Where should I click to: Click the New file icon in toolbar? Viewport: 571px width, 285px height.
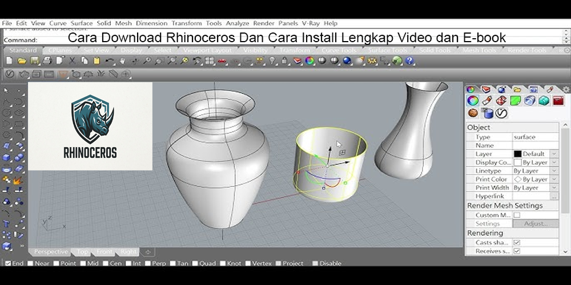(9, 61)
